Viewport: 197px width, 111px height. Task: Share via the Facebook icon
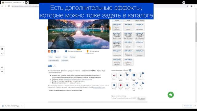[55, 51]
